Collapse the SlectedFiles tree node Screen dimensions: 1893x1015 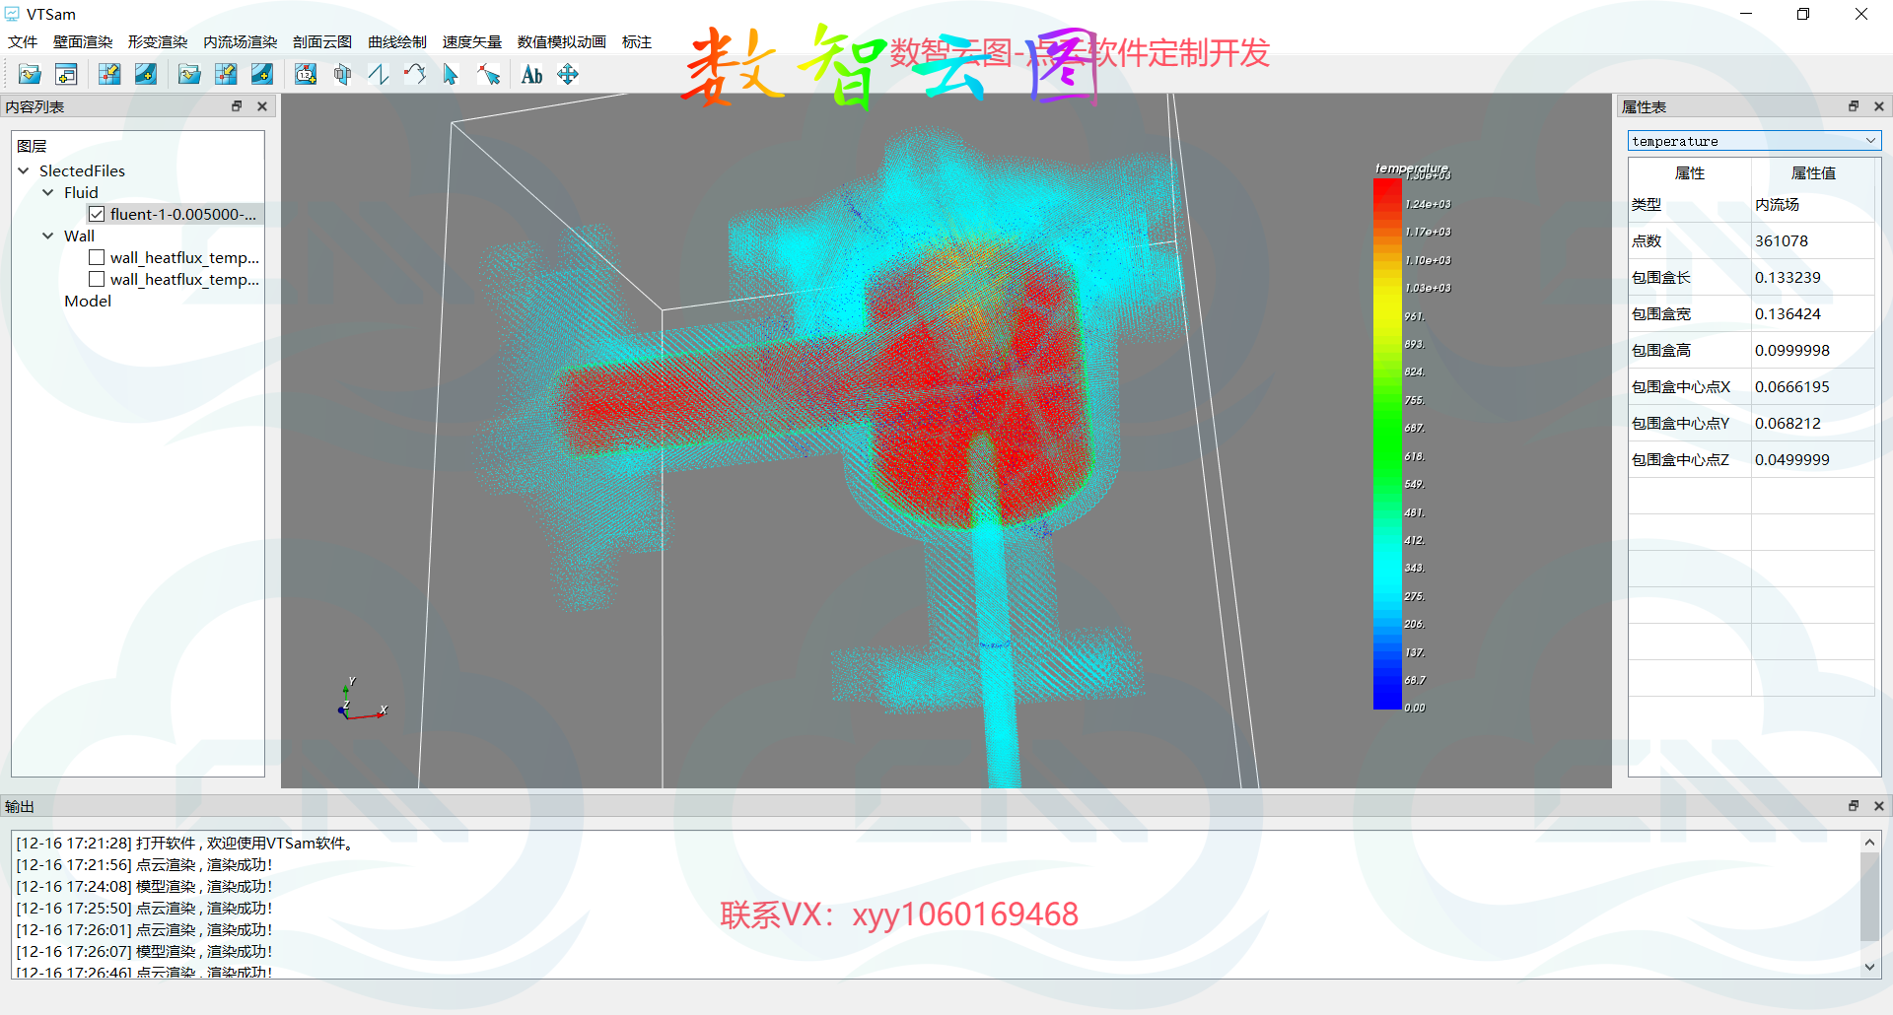(24, 170)
